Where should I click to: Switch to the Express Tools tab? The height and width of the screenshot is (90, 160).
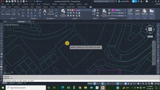click(71, 7)
